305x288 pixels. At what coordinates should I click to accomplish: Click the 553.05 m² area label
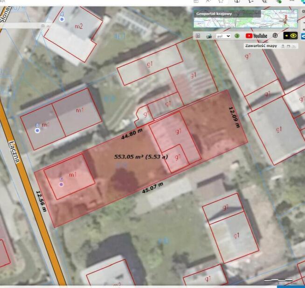(141, 157)
